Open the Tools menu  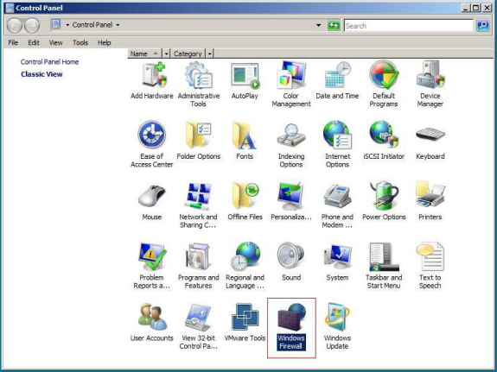[x=80, y=43]
